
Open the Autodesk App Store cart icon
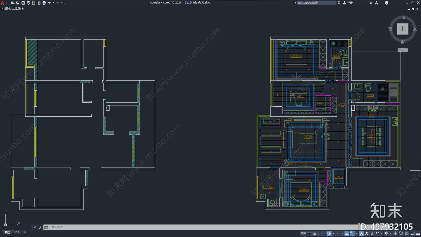[x=371, y=3]
